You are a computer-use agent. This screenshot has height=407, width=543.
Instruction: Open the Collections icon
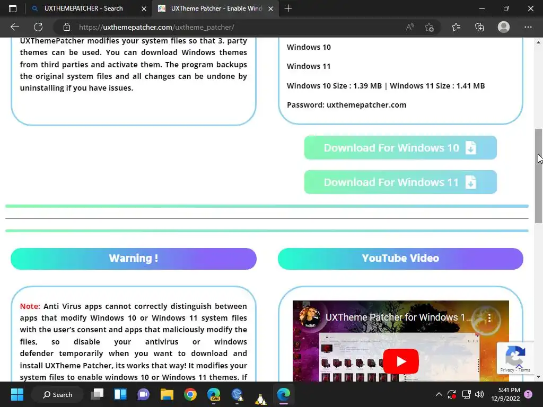pyautogui.click(x=479, y=27)
